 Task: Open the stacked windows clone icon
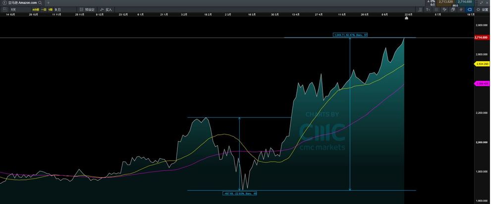coord(452,10)
